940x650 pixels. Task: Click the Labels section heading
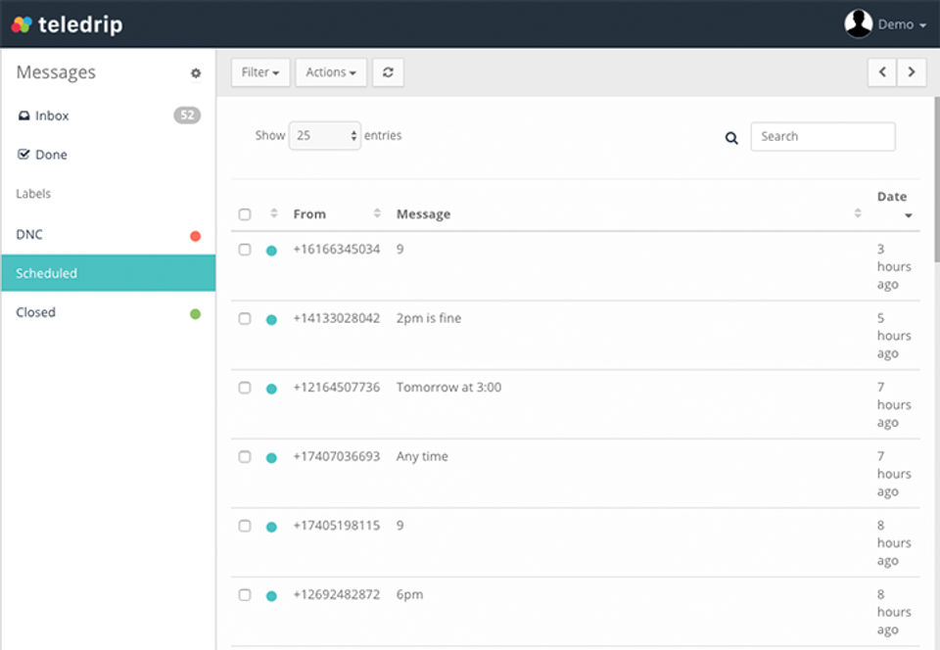tap(33, 194)
